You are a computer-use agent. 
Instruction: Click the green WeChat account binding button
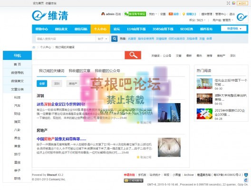[x=135, y=14]
